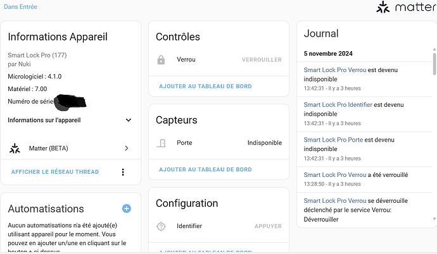
Task: Click the Automatisations heading
Action: [46, 209]
